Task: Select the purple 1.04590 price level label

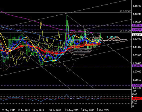Action: (137, 85)
